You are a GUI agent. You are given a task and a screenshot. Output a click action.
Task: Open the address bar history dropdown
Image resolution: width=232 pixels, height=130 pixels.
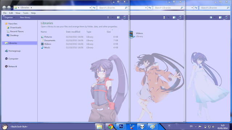(x=90, y=8)
